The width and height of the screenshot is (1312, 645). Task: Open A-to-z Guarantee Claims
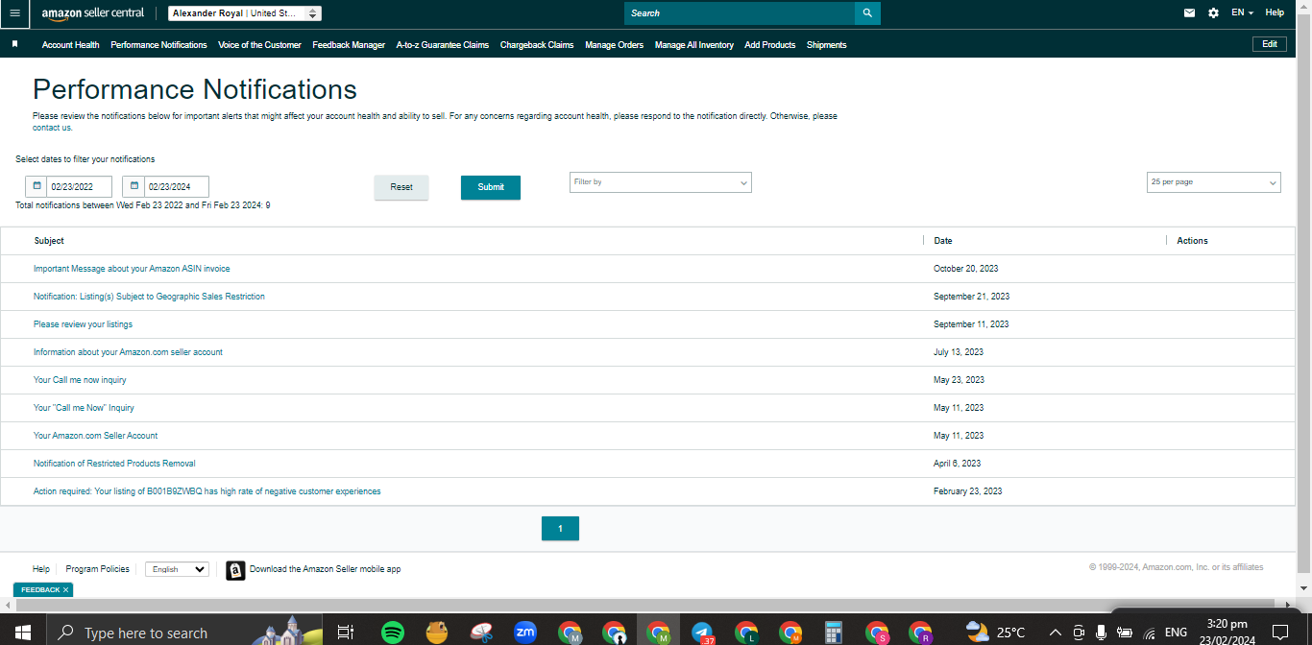click(x=442, y=45)
